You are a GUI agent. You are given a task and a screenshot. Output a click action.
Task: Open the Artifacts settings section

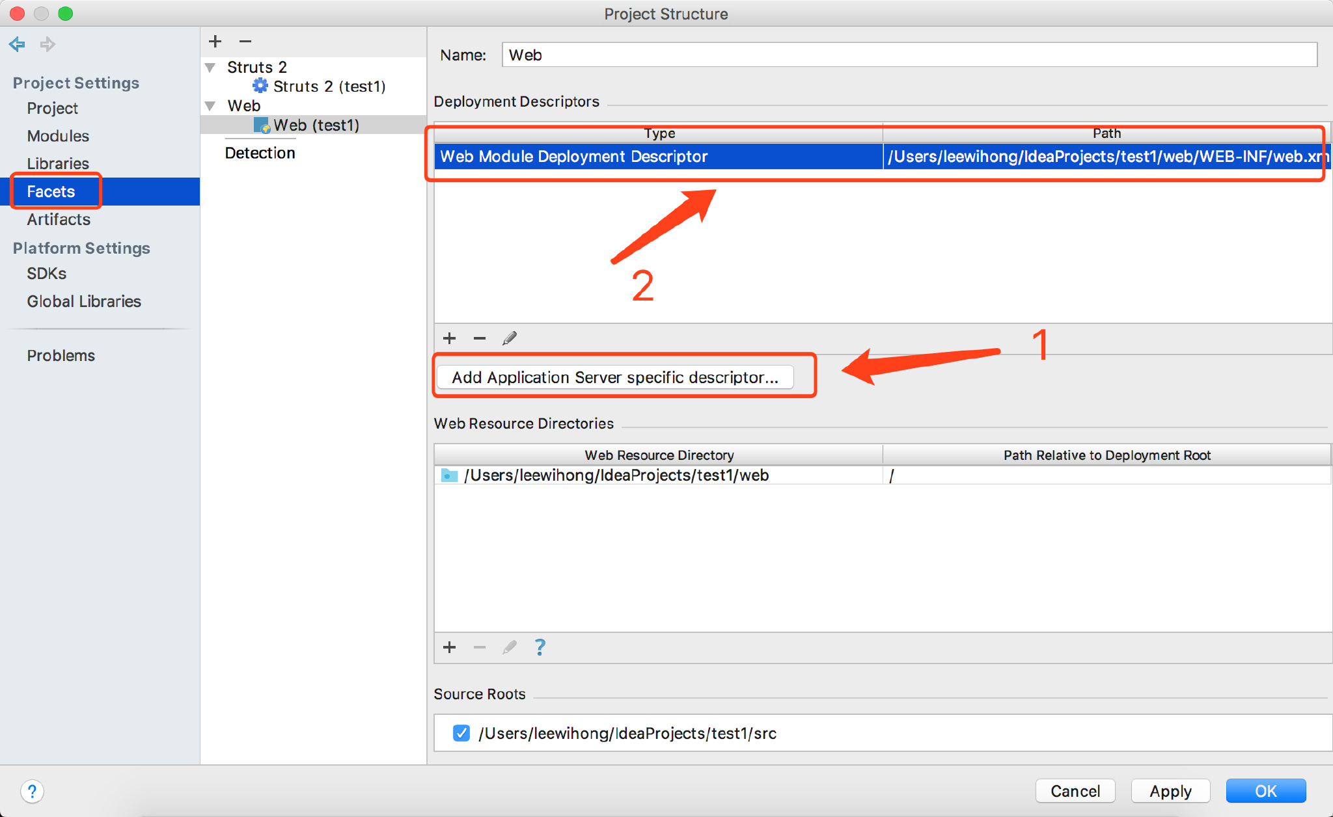(59, 219)
